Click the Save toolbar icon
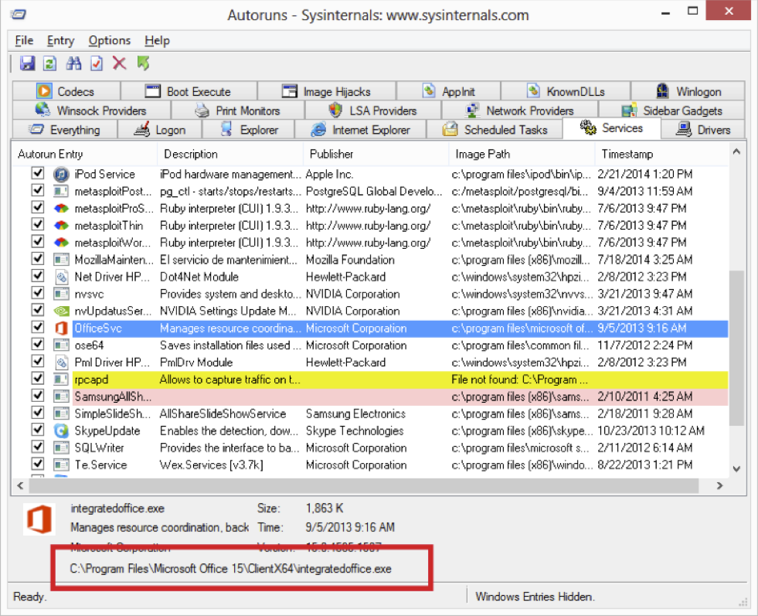Screen dimensions: 758x616 27,63
